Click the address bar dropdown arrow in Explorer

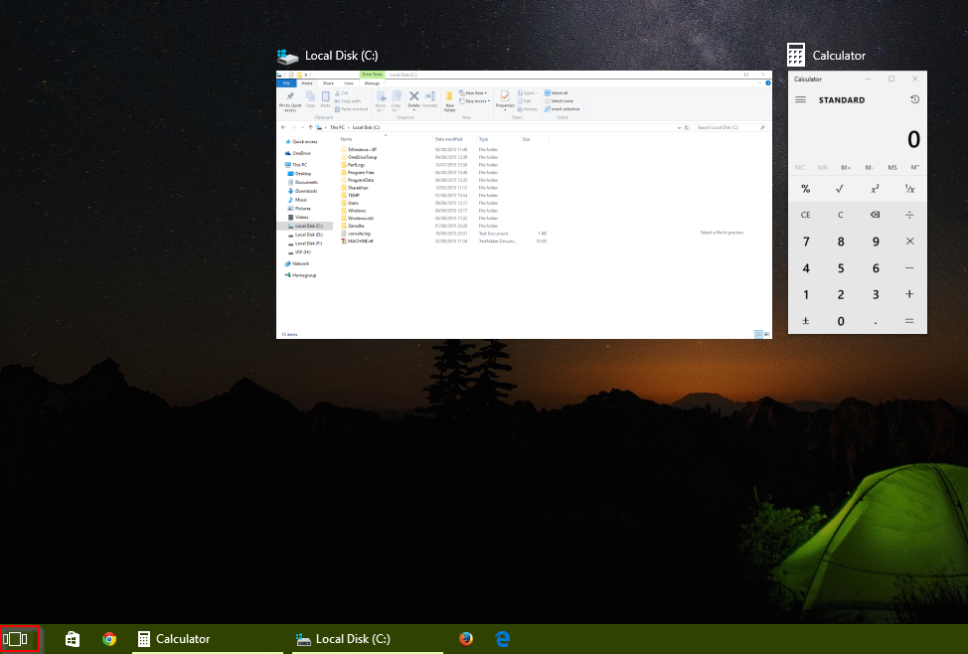pyautogui.click(x=679, y=128)
